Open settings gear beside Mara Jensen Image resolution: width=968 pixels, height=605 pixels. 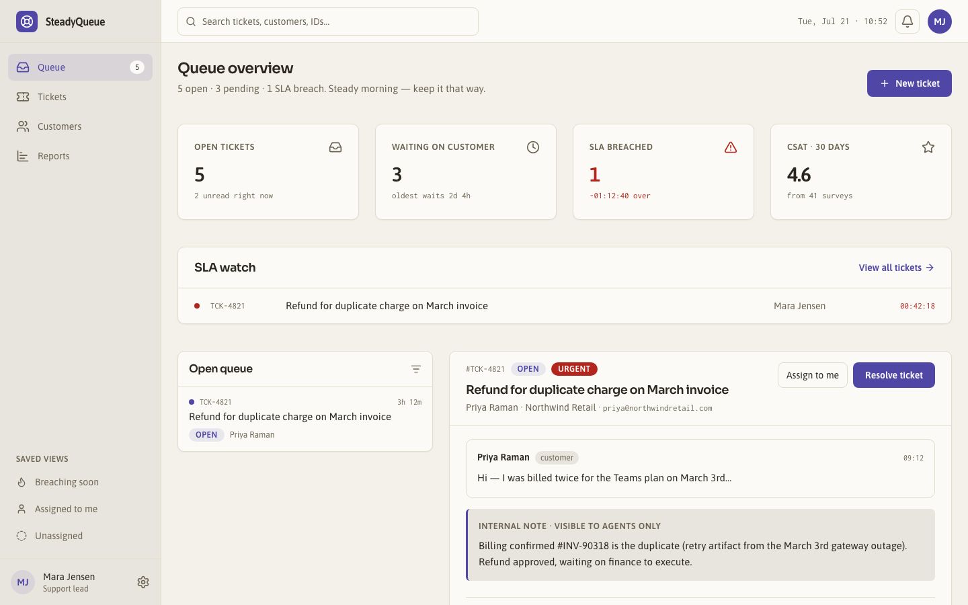(x=143, y=582)
